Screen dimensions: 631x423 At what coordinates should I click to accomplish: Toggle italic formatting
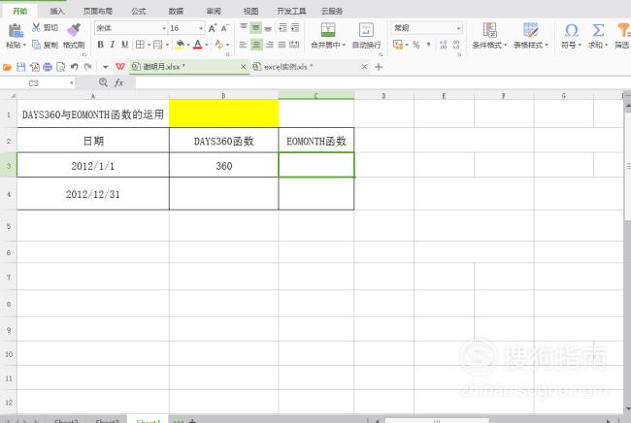[113, 45]
